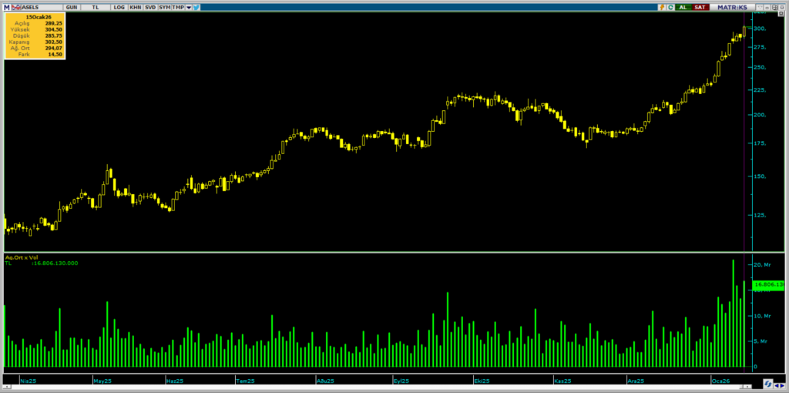This screenshot has width=789, height=393.
Task: Open the GUN period selector
Action: tap(72, 8)
